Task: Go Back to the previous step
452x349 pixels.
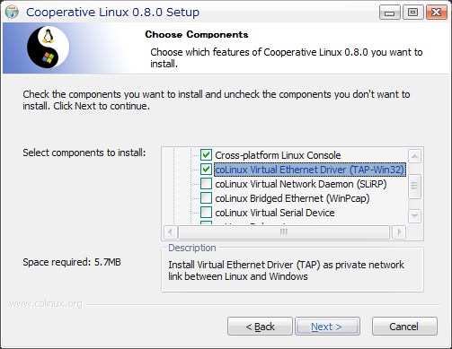Action: tap(260, 327)
